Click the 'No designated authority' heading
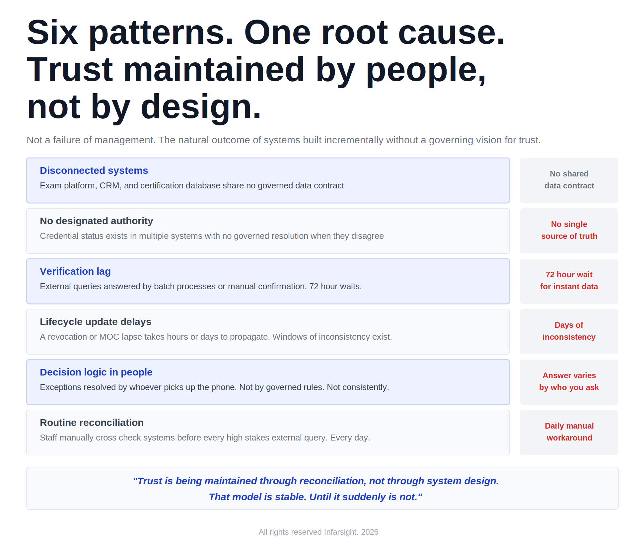Image resolution: width=637 pixels, height=544 pixels. point(97,221)
